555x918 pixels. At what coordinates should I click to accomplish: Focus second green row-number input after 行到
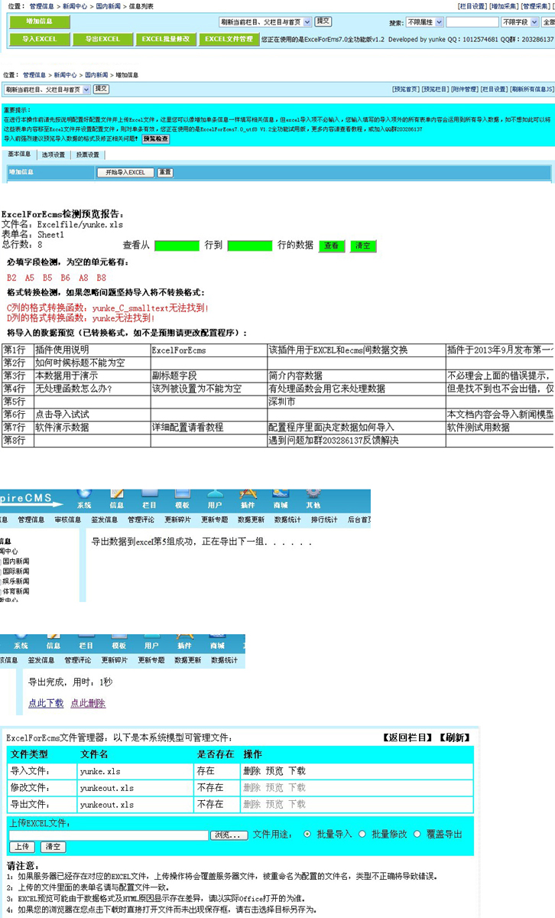pos(250,246)
